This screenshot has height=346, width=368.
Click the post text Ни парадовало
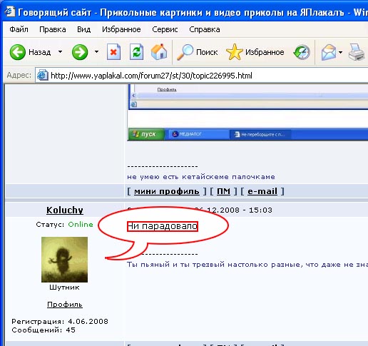(163, 226)
